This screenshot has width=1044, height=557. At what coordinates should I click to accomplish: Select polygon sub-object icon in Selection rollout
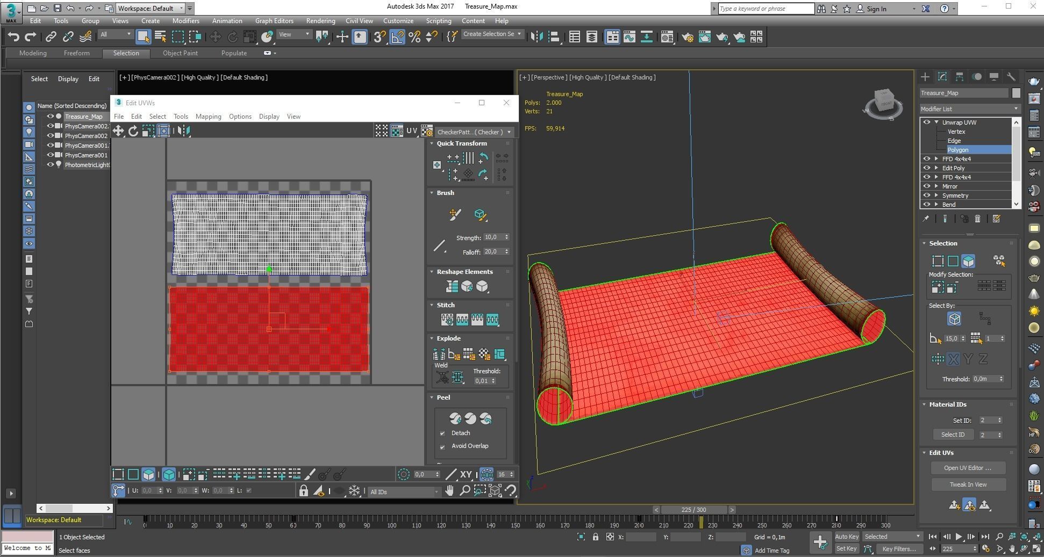tap(968, 261)
